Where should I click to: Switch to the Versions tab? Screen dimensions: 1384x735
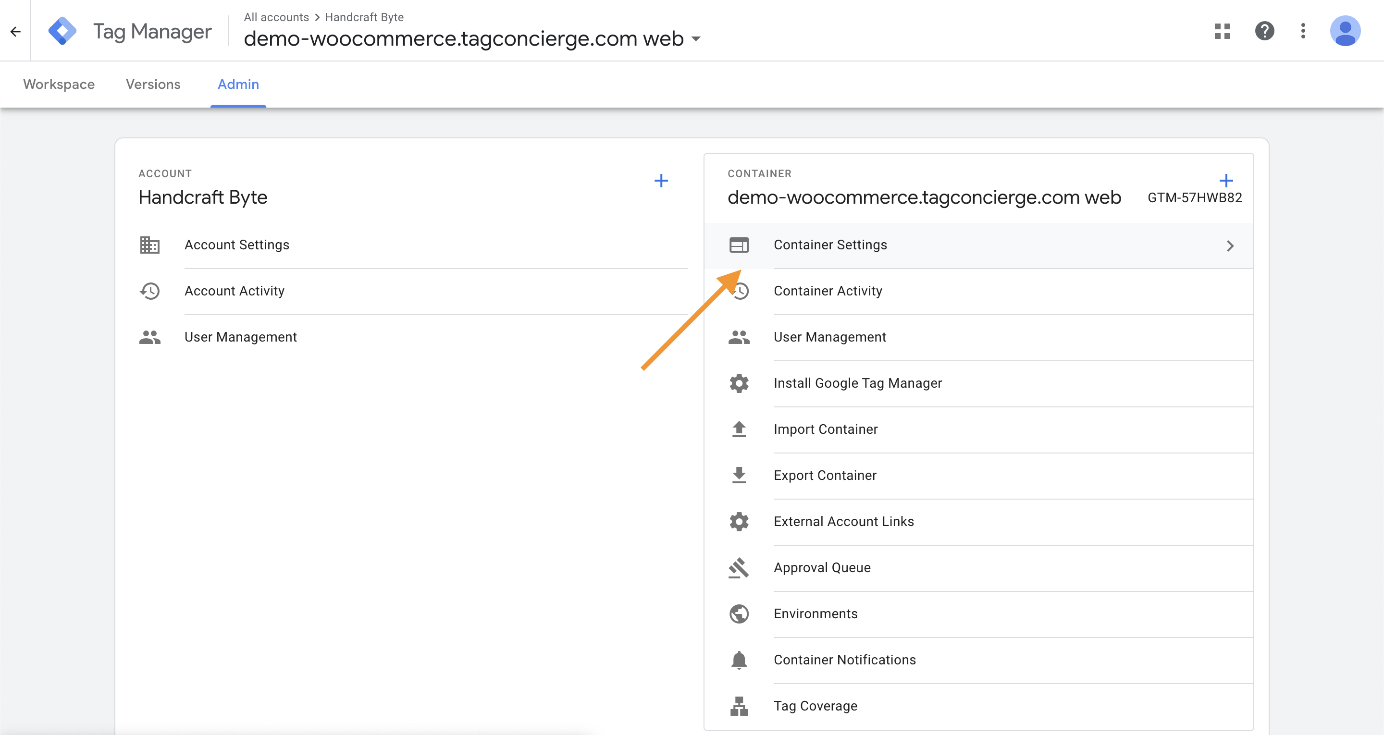point(153,85)
